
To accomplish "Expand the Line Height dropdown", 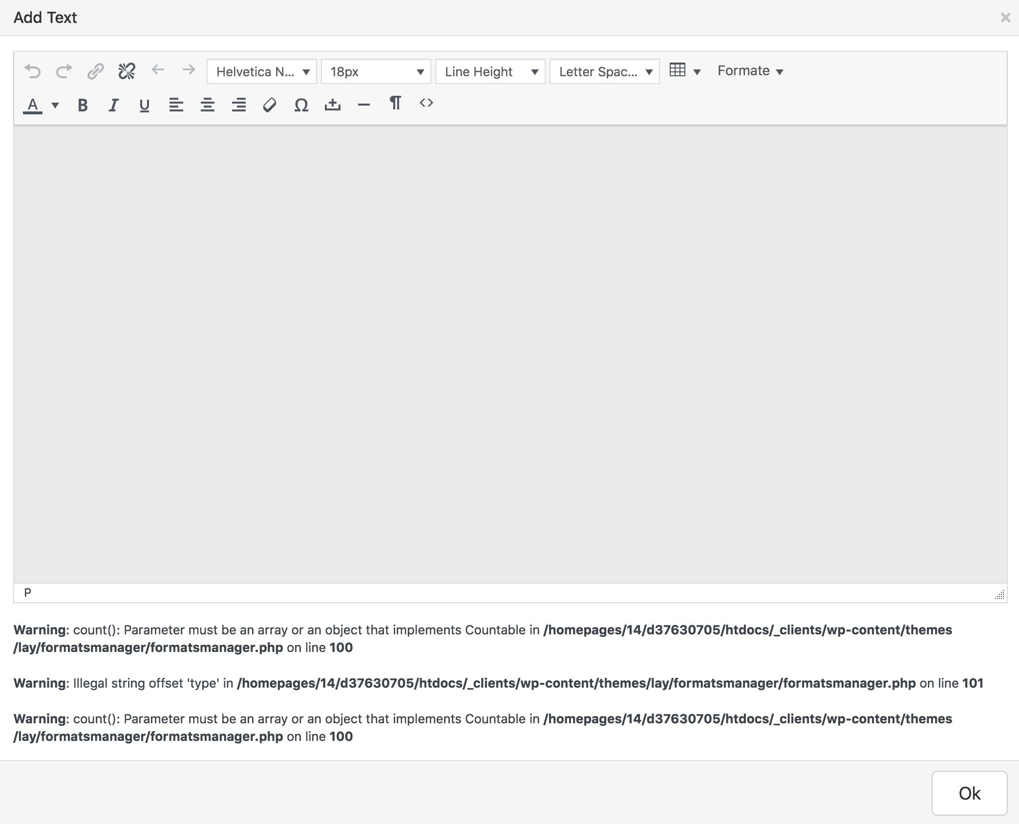I will point(490,72).
